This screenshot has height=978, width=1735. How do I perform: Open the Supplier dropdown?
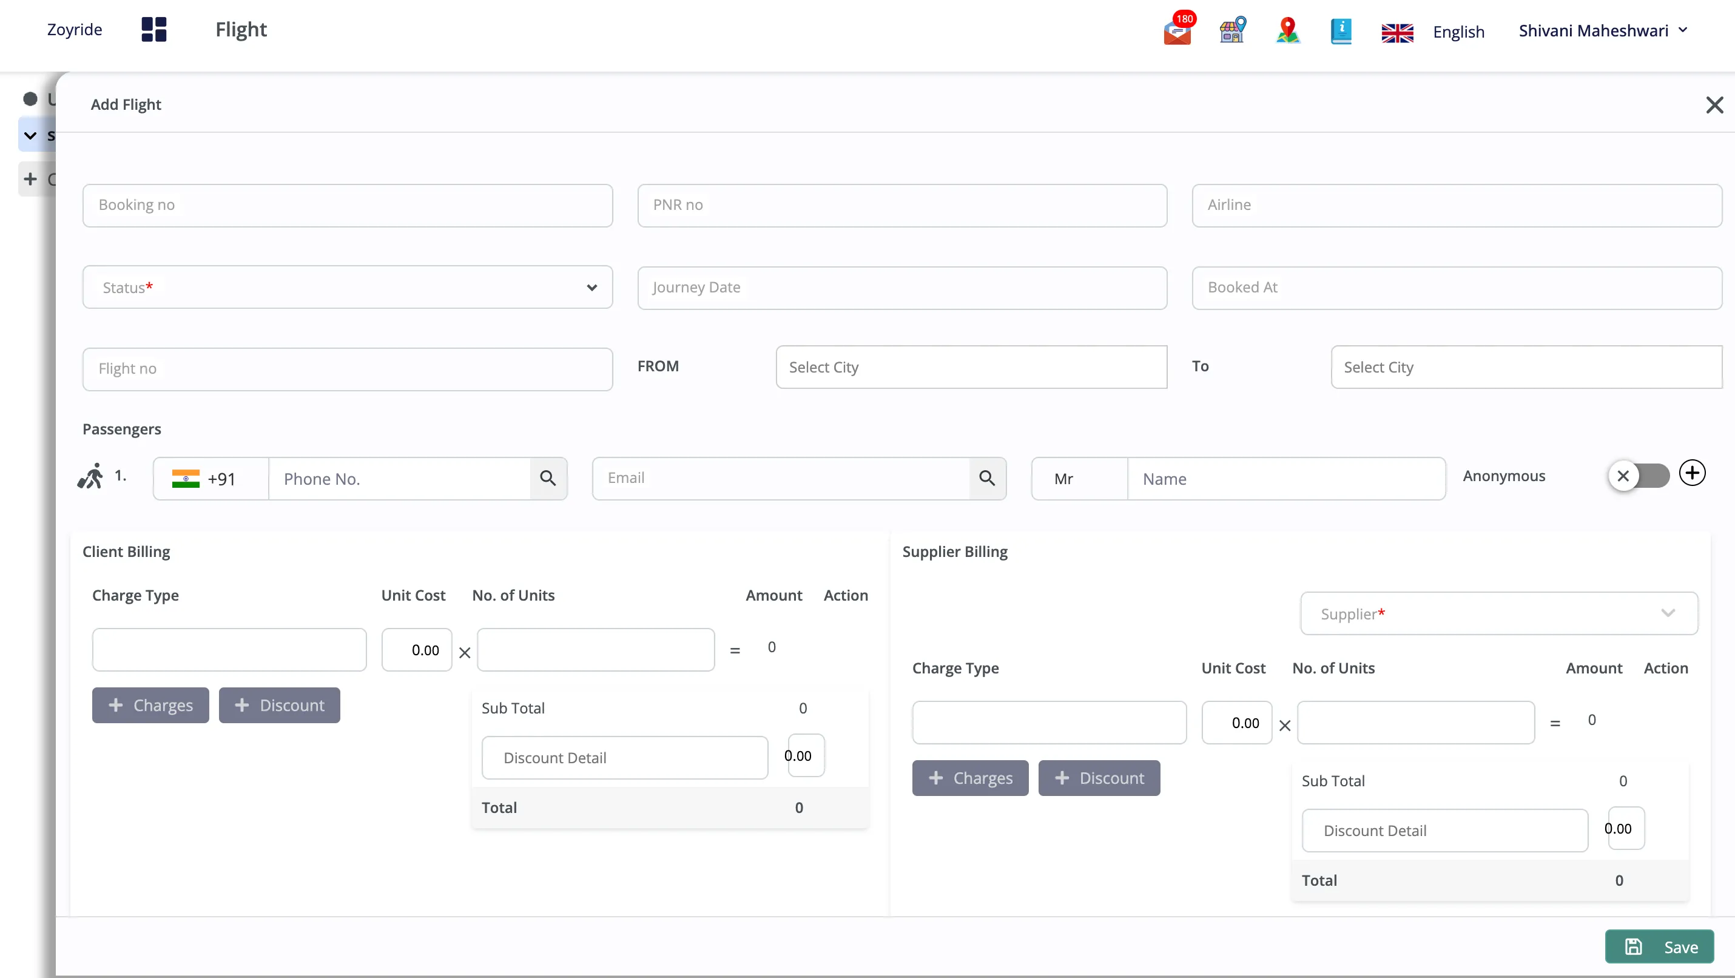(1498, 613)
